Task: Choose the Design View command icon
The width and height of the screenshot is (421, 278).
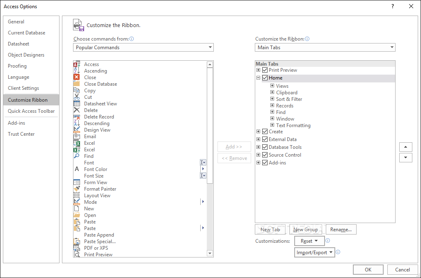Action: [77, 130]
